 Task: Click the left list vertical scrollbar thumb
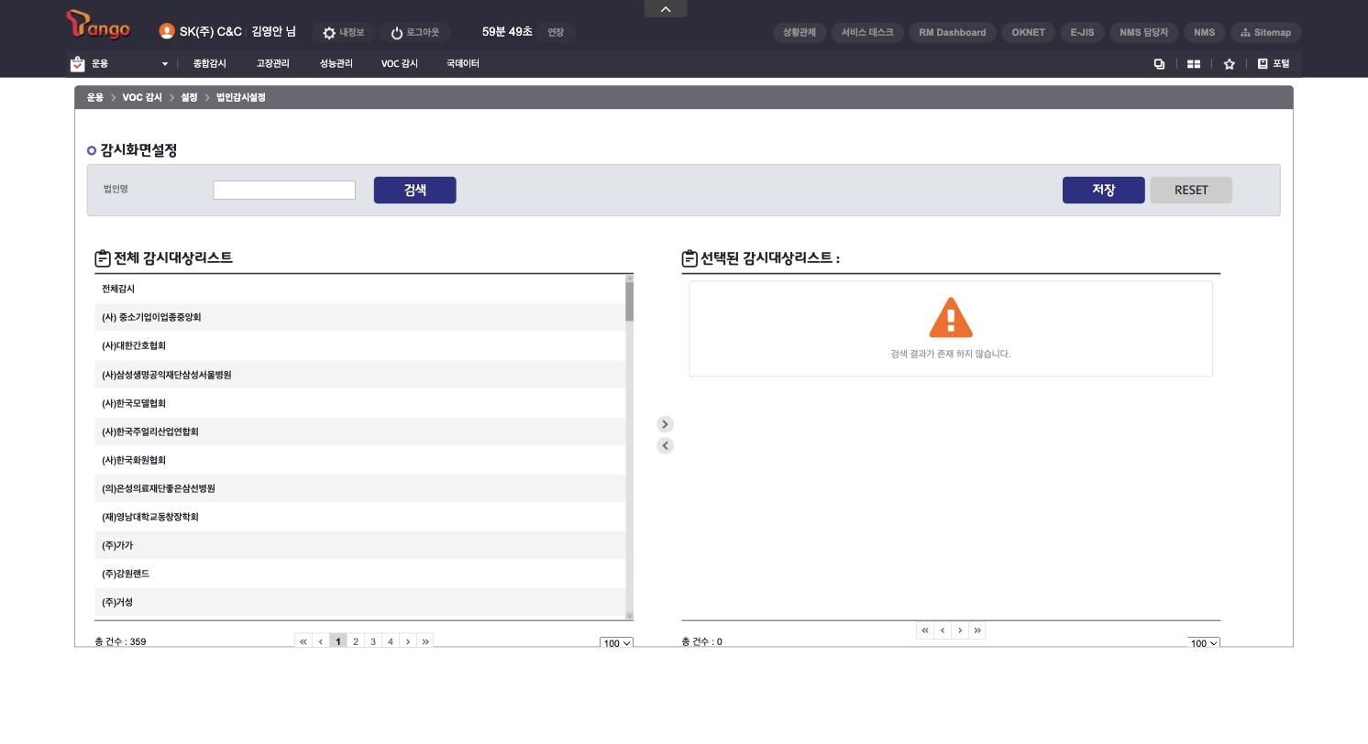click(630, 301)
